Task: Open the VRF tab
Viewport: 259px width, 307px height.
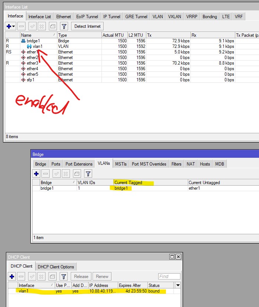Action: point(239,17)
